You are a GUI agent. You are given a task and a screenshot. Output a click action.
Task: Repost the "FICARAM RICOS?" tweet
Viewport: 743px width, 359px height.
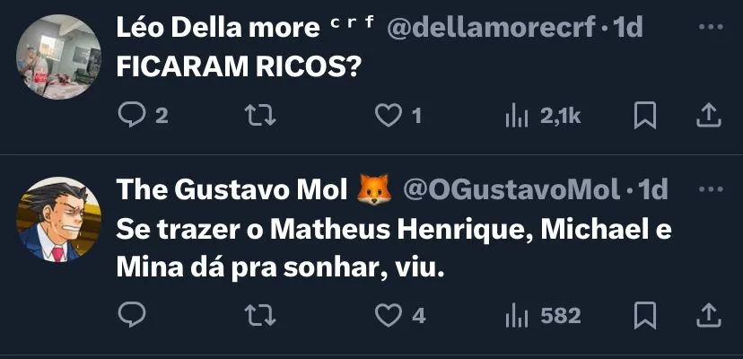259,115
